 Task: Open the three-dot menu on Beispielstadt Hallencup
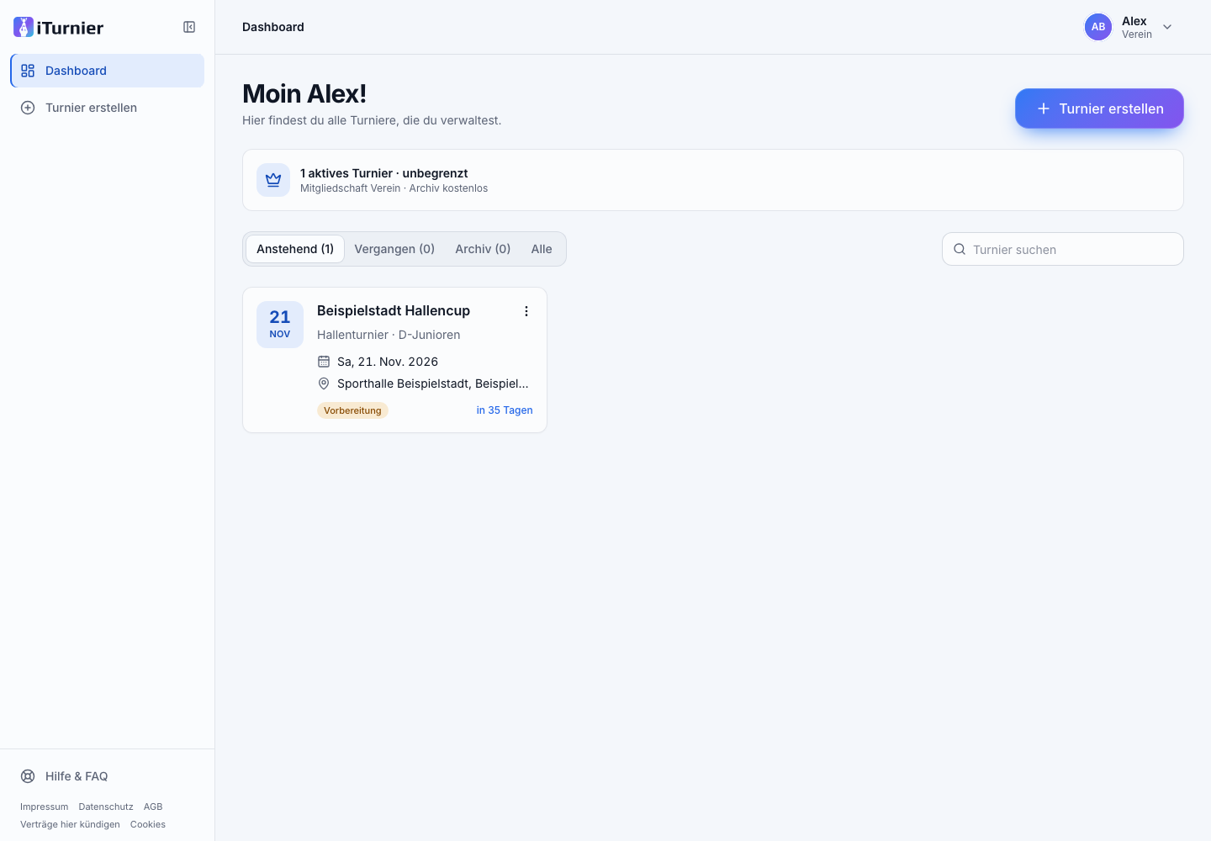point(526,311)
